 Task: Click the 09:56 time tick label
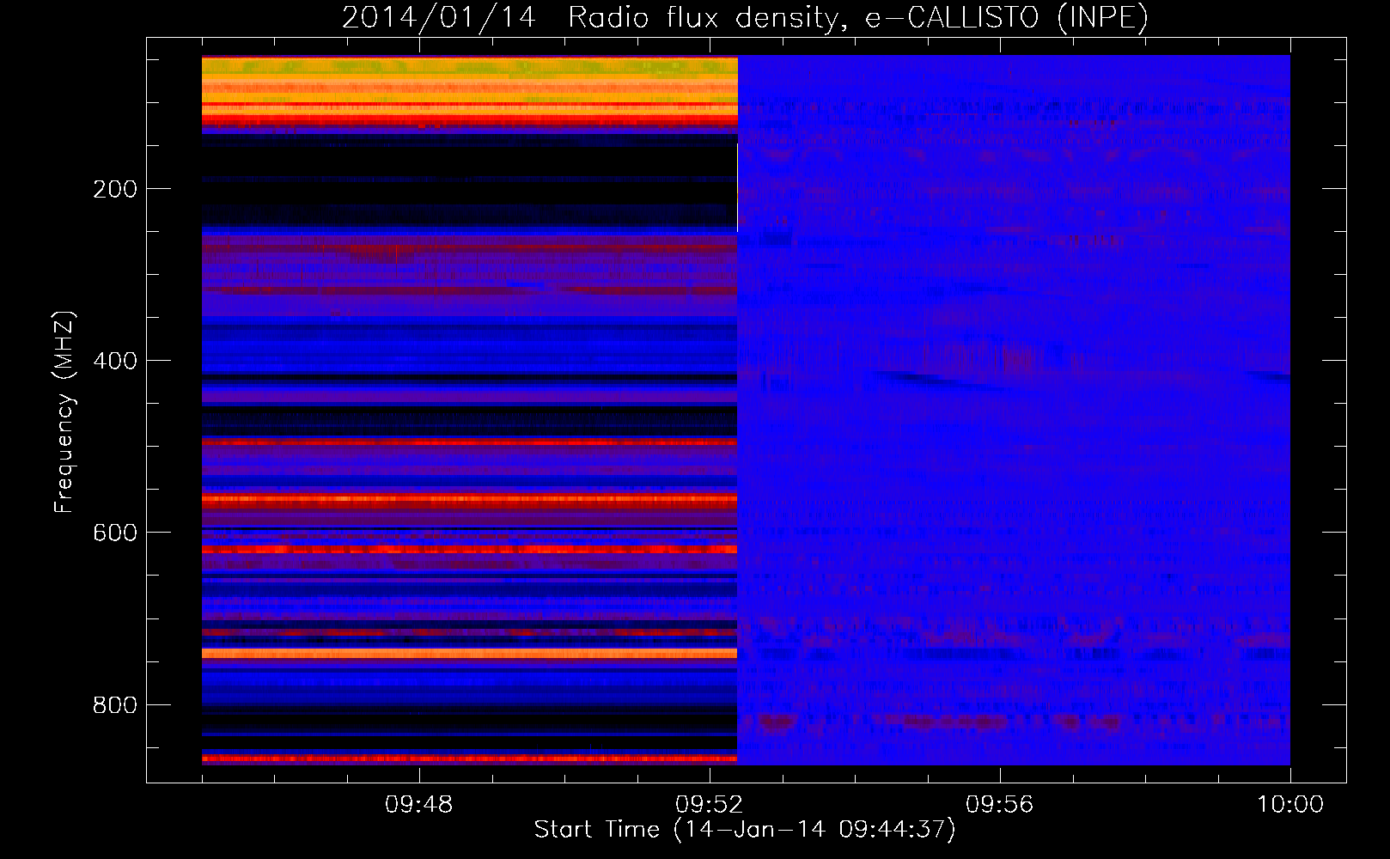tap(999, 804)
